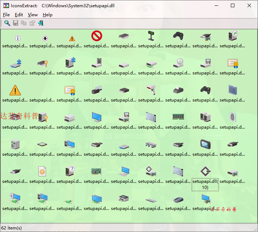Select the memory chip with key icon
258x232 pixels.
point(42,63)
